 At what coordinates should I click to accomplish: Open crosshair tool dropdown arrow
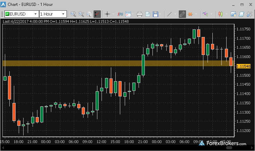[x=114, y=14]
